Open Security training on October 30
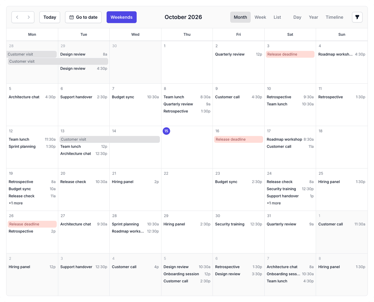 click(x=238, y=224)
